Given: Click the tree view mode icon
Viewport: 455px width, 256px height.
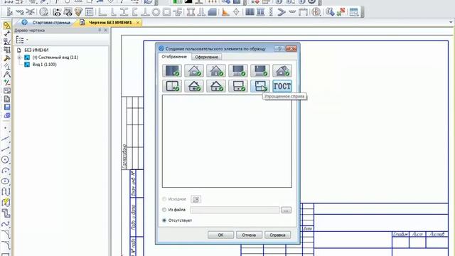Looking at the screenshot, I should pyautogui.click(x=19, y=40).
